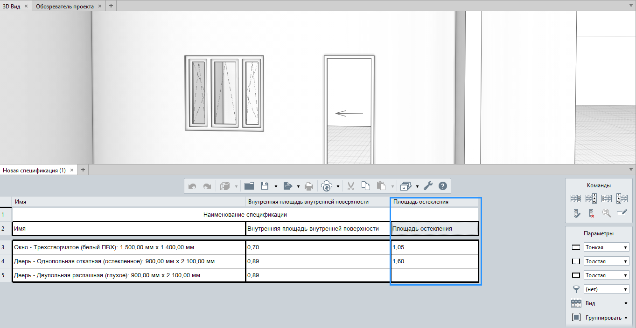Screen dimensions: 636x328
Task: Click the magnifier command icon in Команды
Action: pos(607,213)
